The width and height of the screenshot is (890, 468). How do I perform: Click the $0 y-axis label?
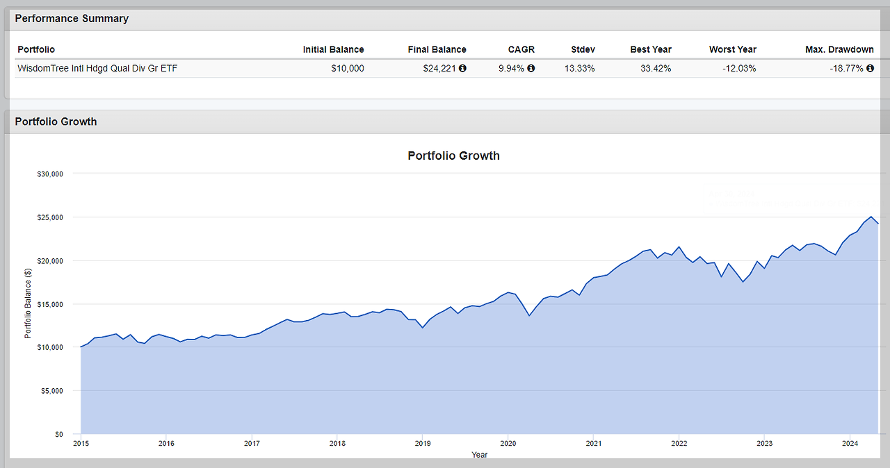click(59, 435)
